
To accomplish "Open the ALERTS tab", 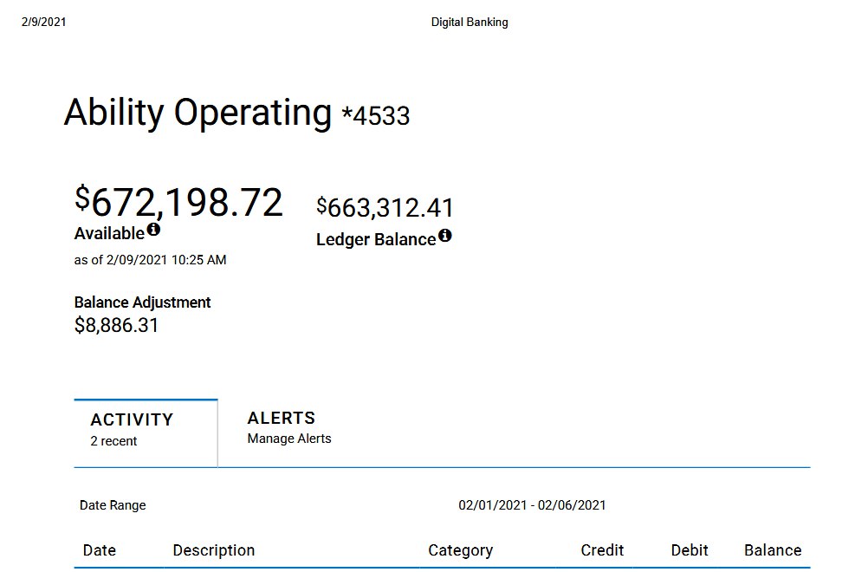I will pyautogui.click(x=281, y=418).
